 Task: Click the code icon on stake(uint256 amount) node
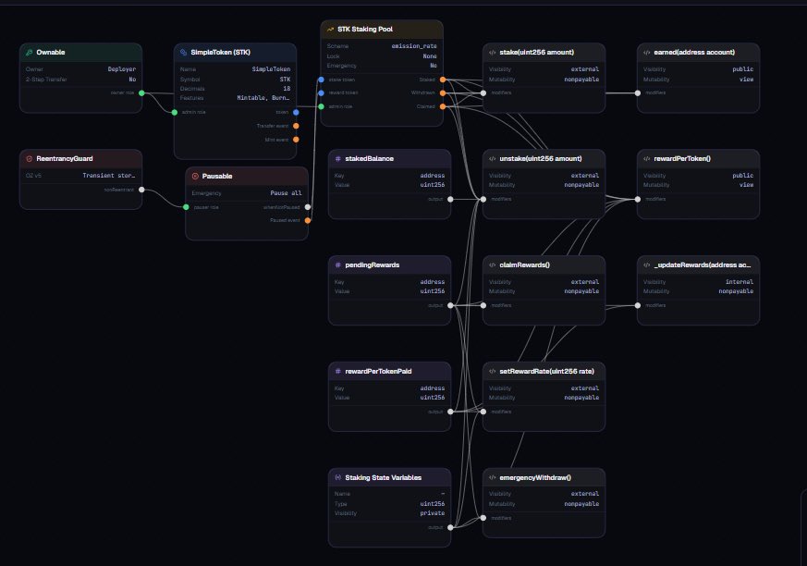click(493, 52)
